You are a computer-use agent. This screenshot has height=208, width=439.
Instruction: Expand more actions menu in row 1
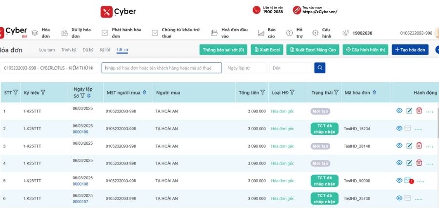point(430,112)
